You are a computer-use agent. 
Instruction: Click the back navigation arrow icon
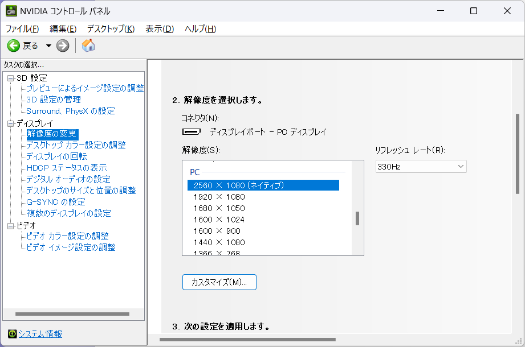[x=13, y=46]
